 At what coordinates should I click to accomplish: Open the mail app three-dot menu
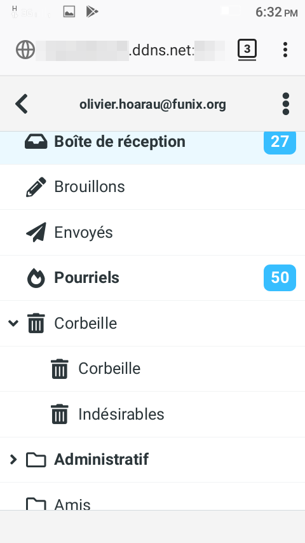pyautogui.click(x=285, y=104)
